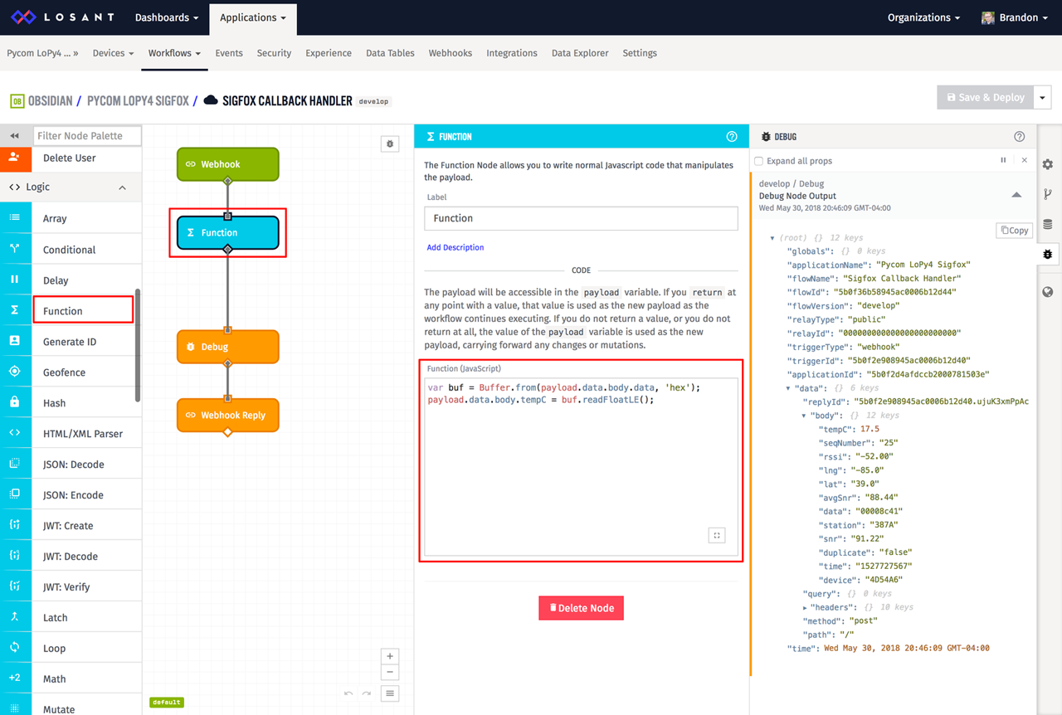Select the Webhook node on canvas
This screenshot has height=715, width=1062.
(228, 164)
